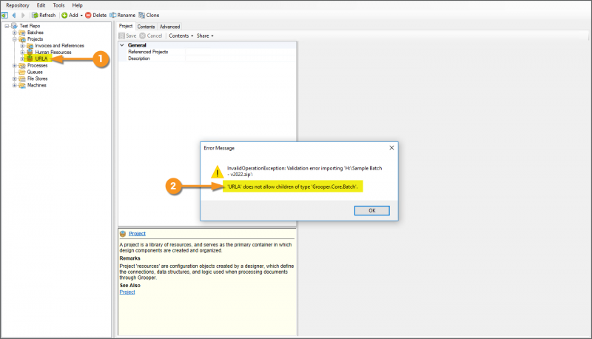Toggle the tree panel icon in toolbar
This screenshot has height=339, width=592.
[x=4, y=15]
